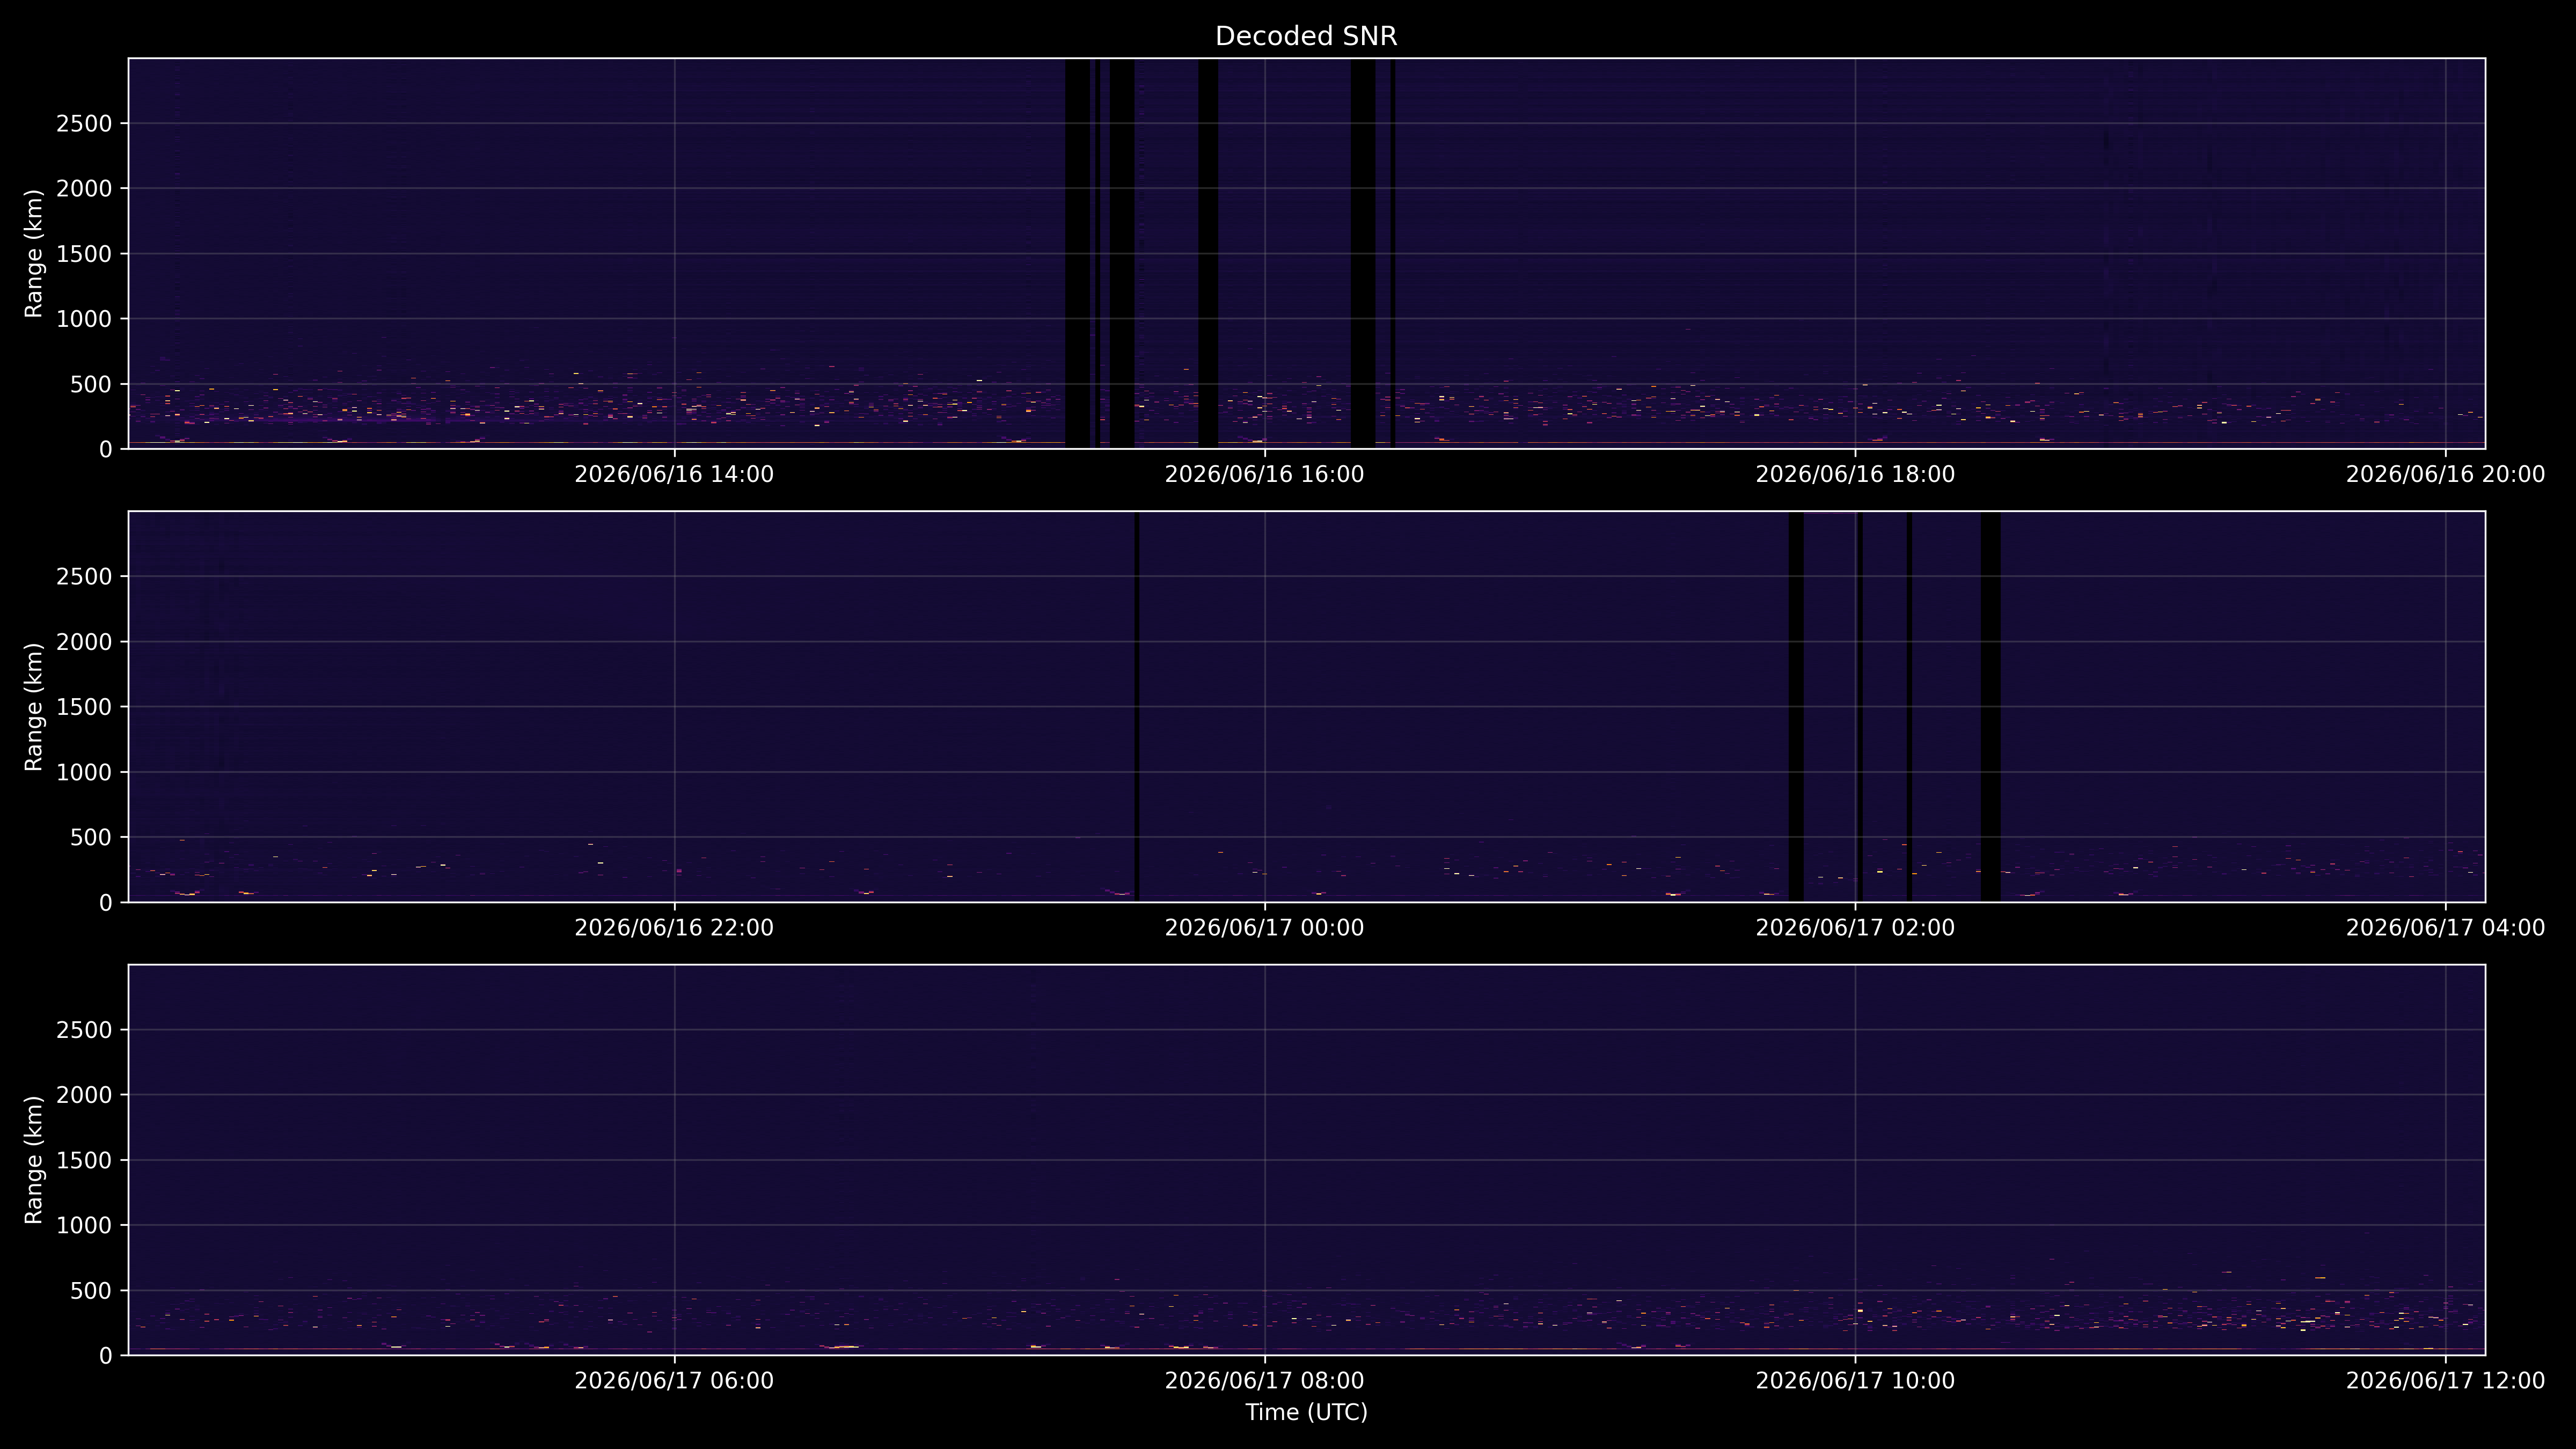Click the 2026/06/17 12:00 time label
Screen dimensions: 2576x1449
pos(2445,1380)
